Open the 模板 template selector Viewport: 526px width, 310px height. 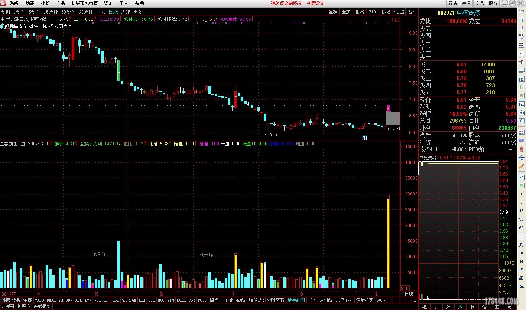point(16,300)
